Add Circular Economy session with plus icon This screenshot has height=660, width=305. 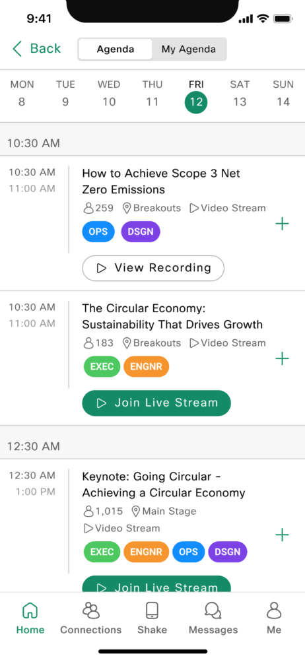click(283, 358)
